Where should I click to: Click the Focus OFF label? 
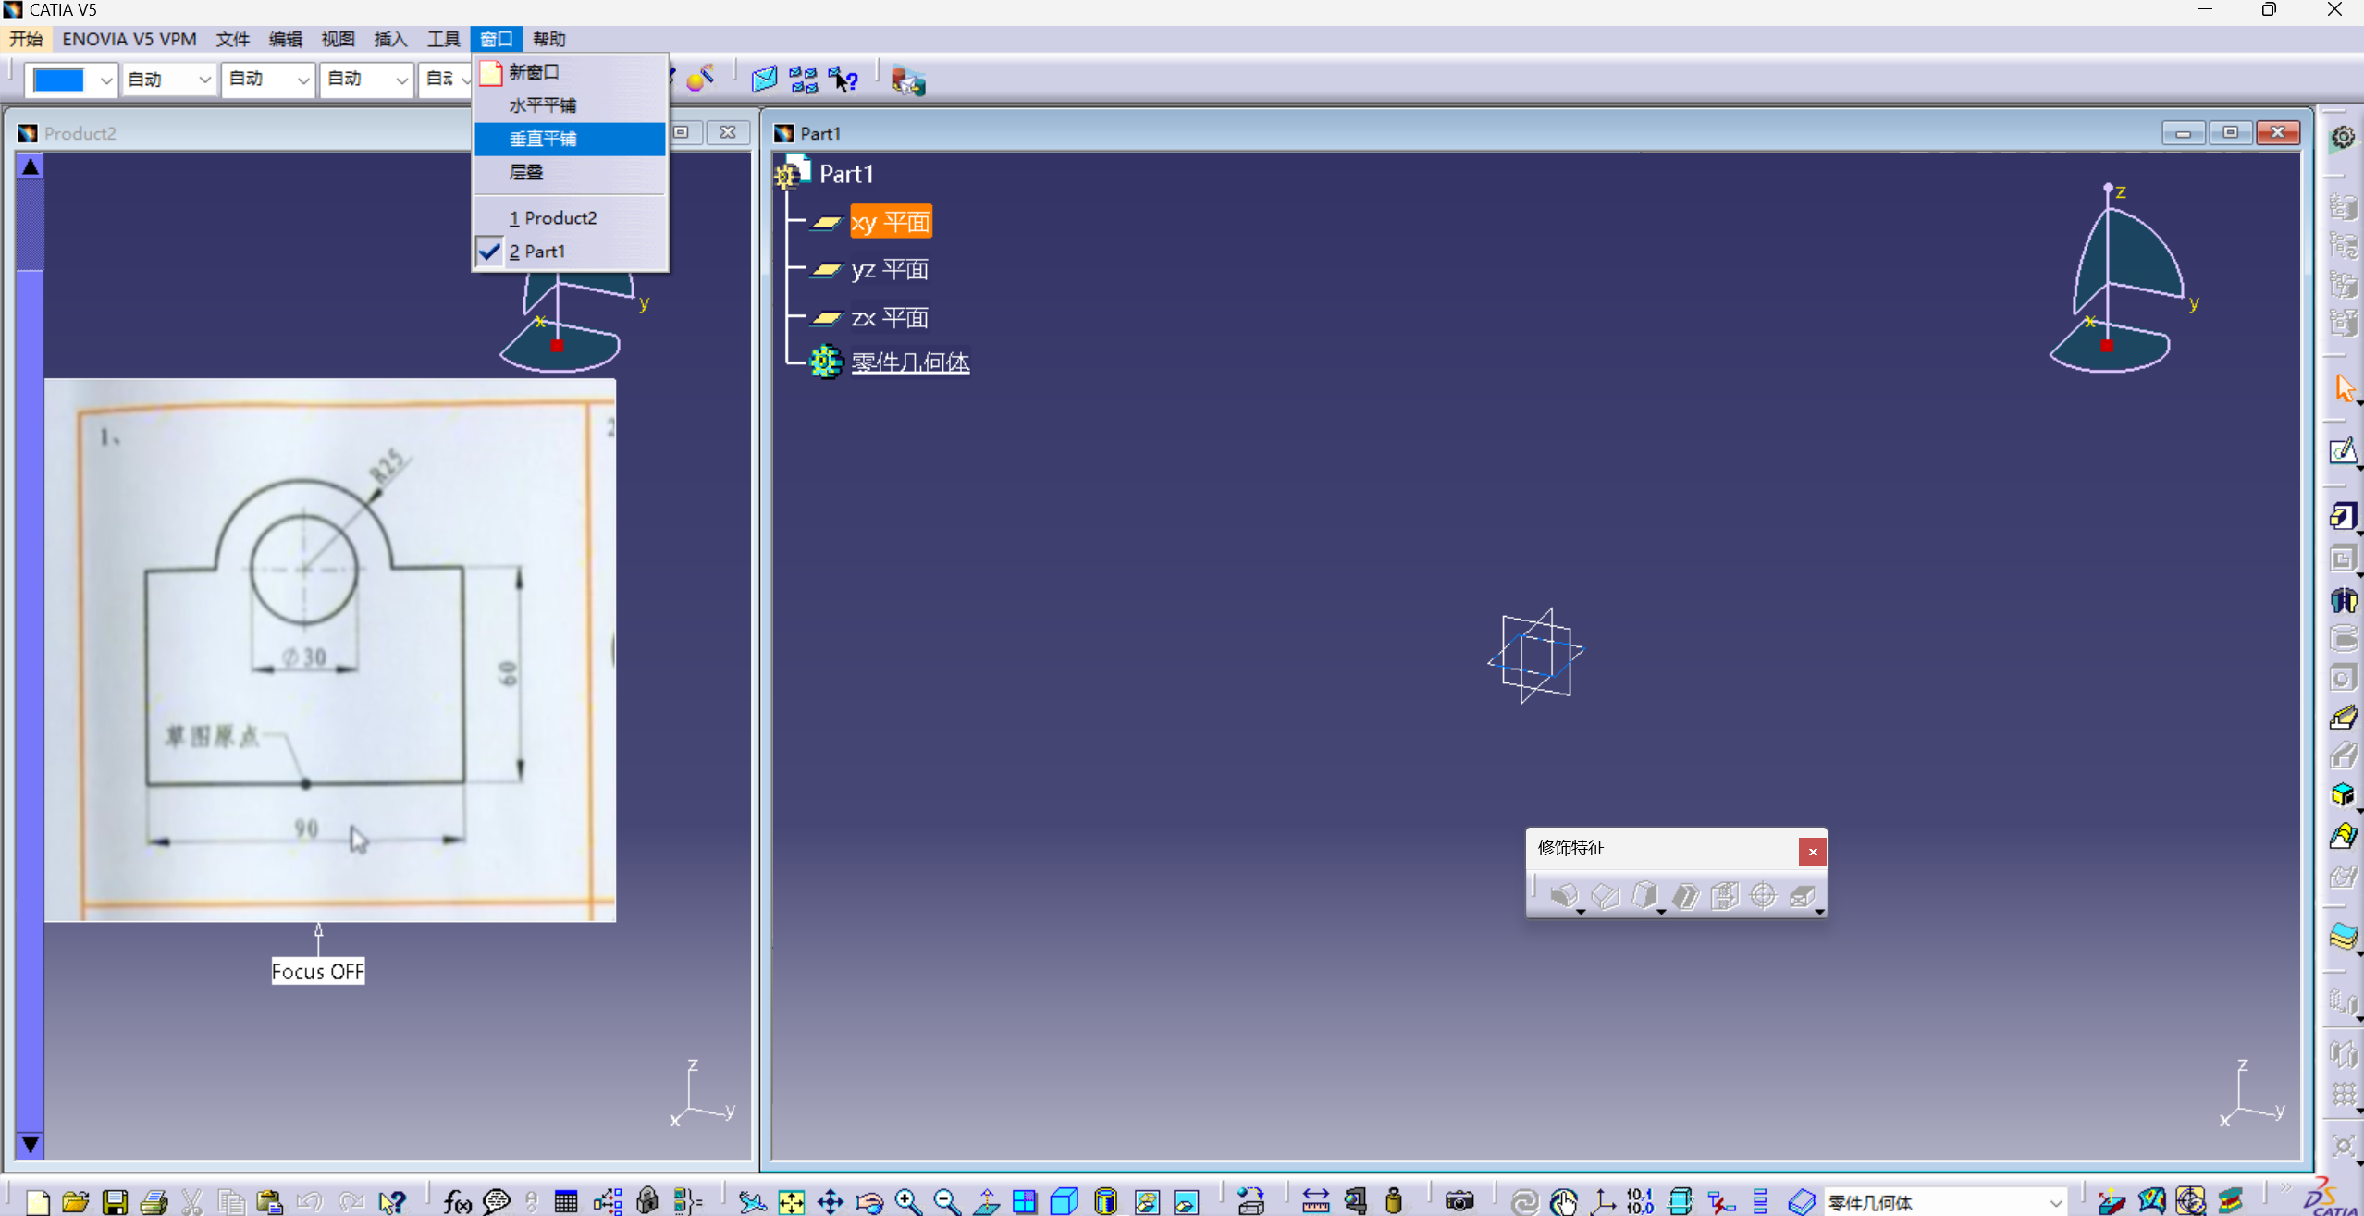(x=317, y=971)
